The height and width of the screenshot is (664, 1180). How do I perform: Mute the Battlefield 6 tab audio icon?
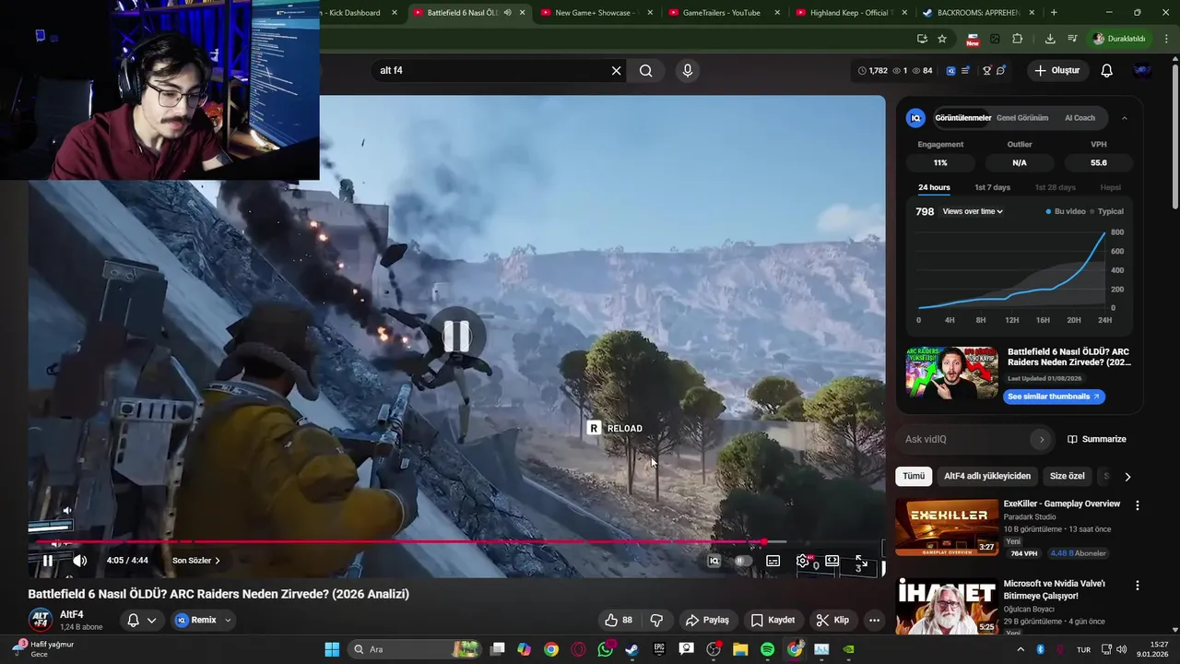507,13
